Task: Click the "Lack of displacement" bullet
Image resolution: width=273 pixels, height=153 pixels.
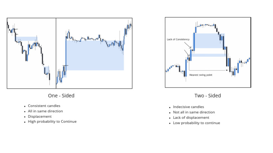Action: pyautogui.click(x=191, y=118)
